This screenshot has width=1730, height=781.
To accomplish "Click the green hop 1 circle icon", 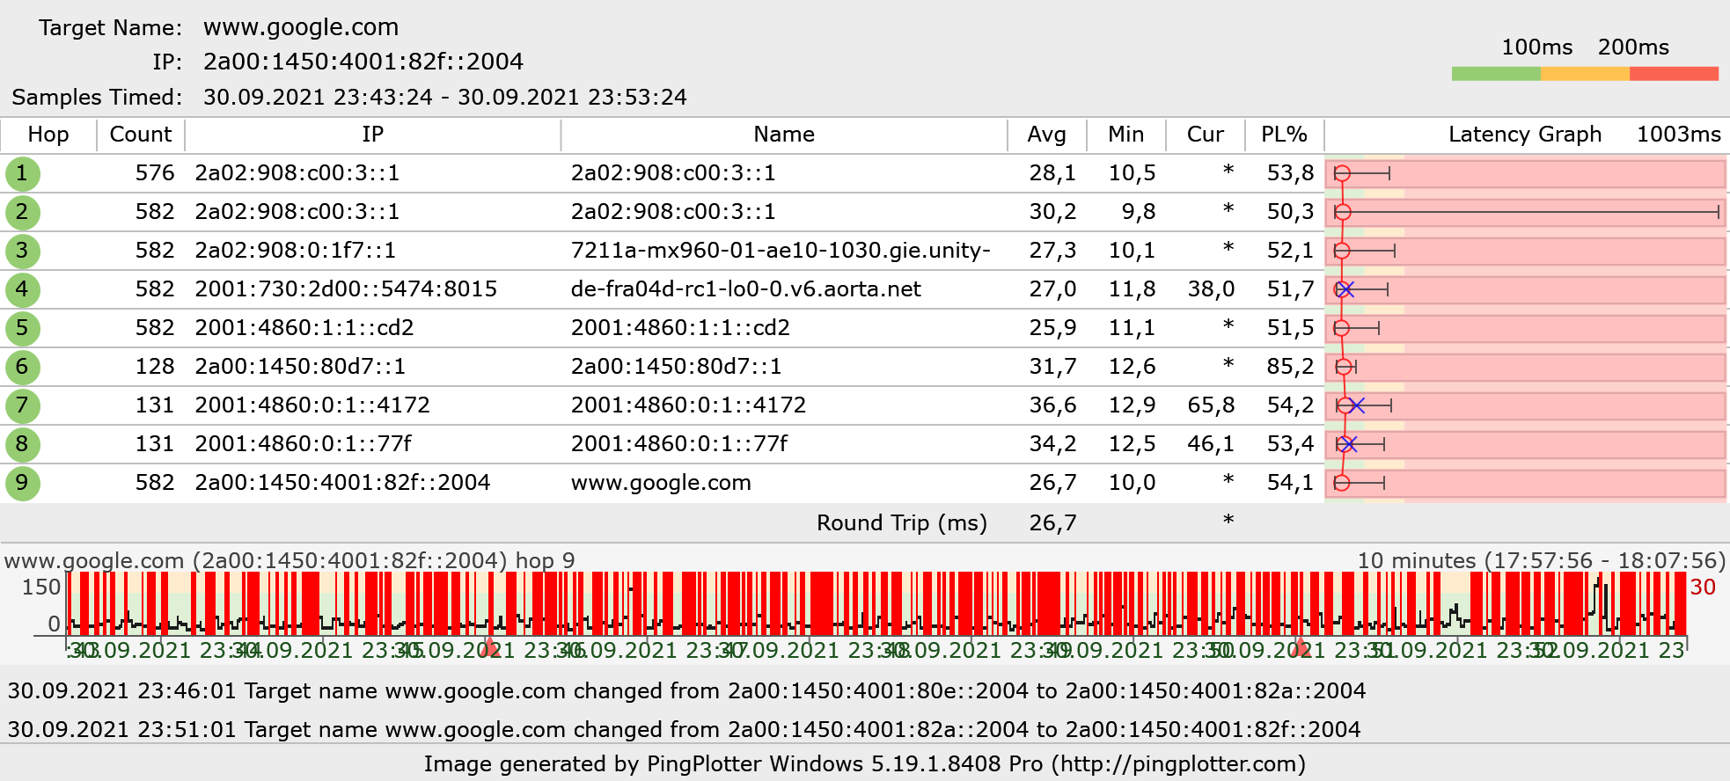I will tap(22, 173).
